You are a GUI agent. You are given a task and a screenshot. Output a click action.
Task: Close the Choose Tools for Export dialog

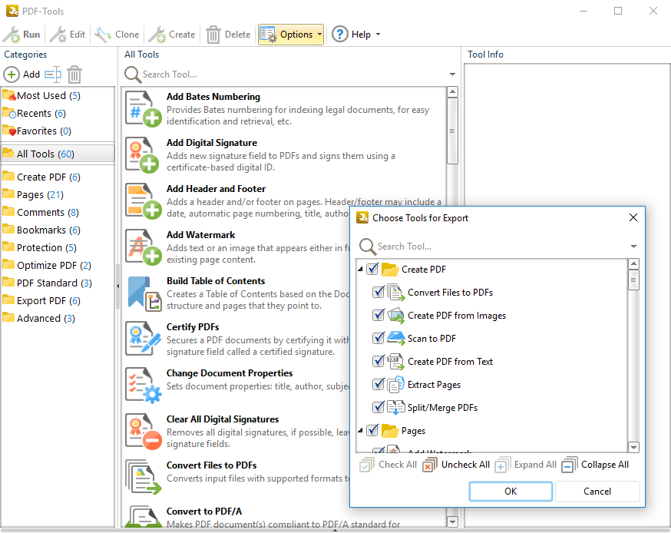[633, 217]
